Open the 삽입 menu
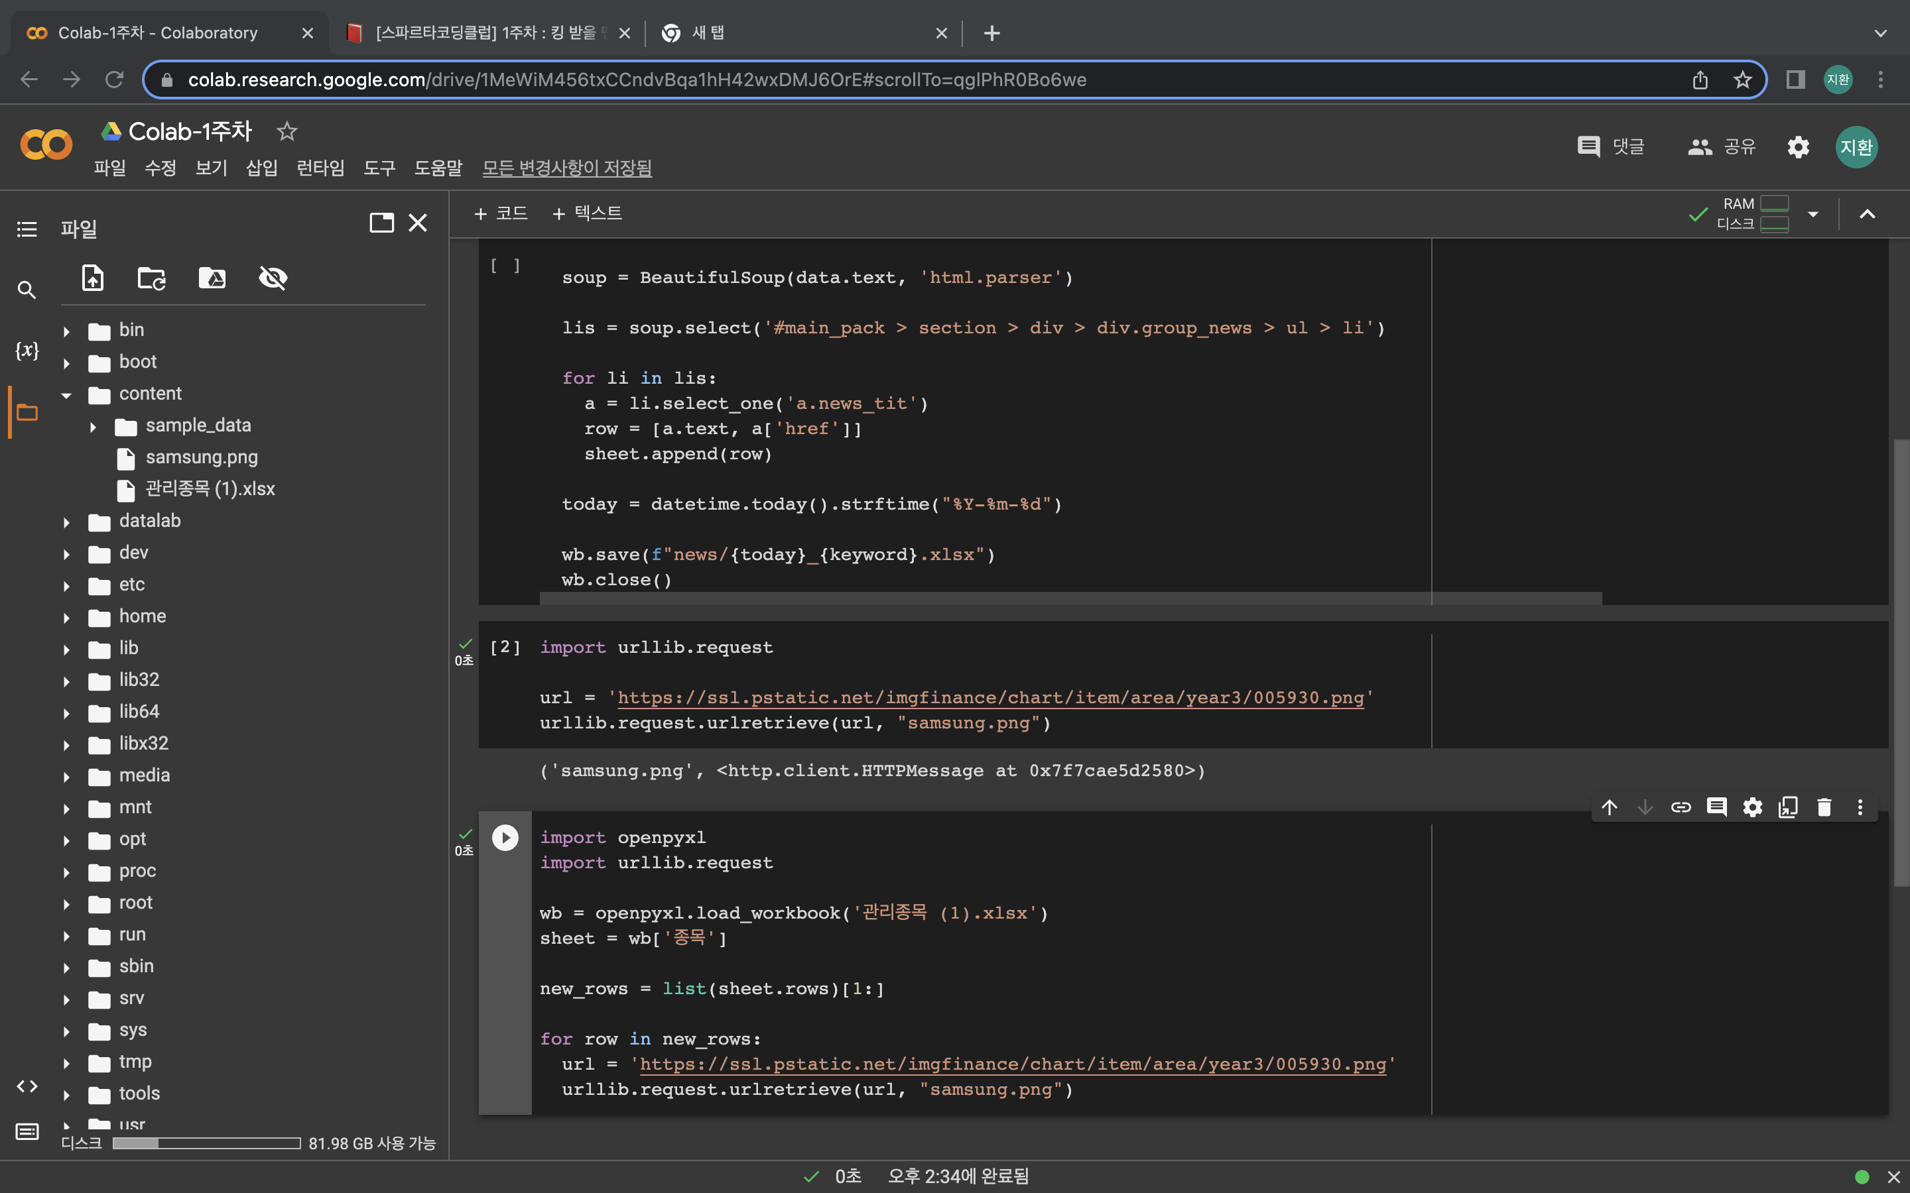Screen dimensions: 1910x1193 [261, 168]
